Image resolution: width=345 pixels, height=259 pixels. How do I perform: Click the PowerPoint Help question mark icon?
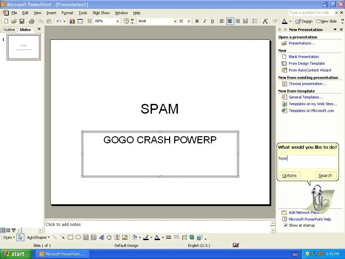pos(126,21)
